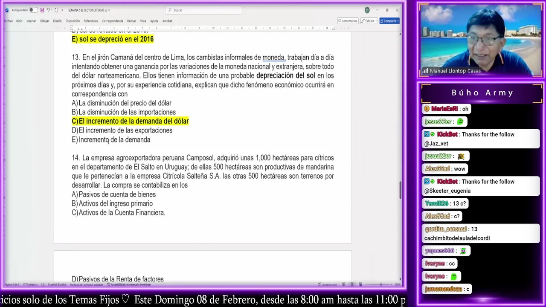The height and width of the screenshot is (307, 546).
Task: Switch to the Acrobat tab
Action: pyautogui.click(x=167, y=21)
